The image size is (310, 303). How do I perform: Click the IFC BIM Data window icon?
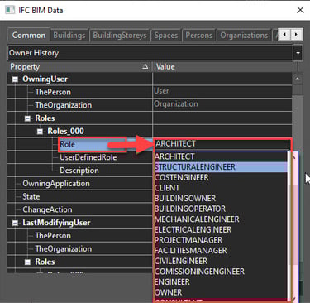[10, 10]
